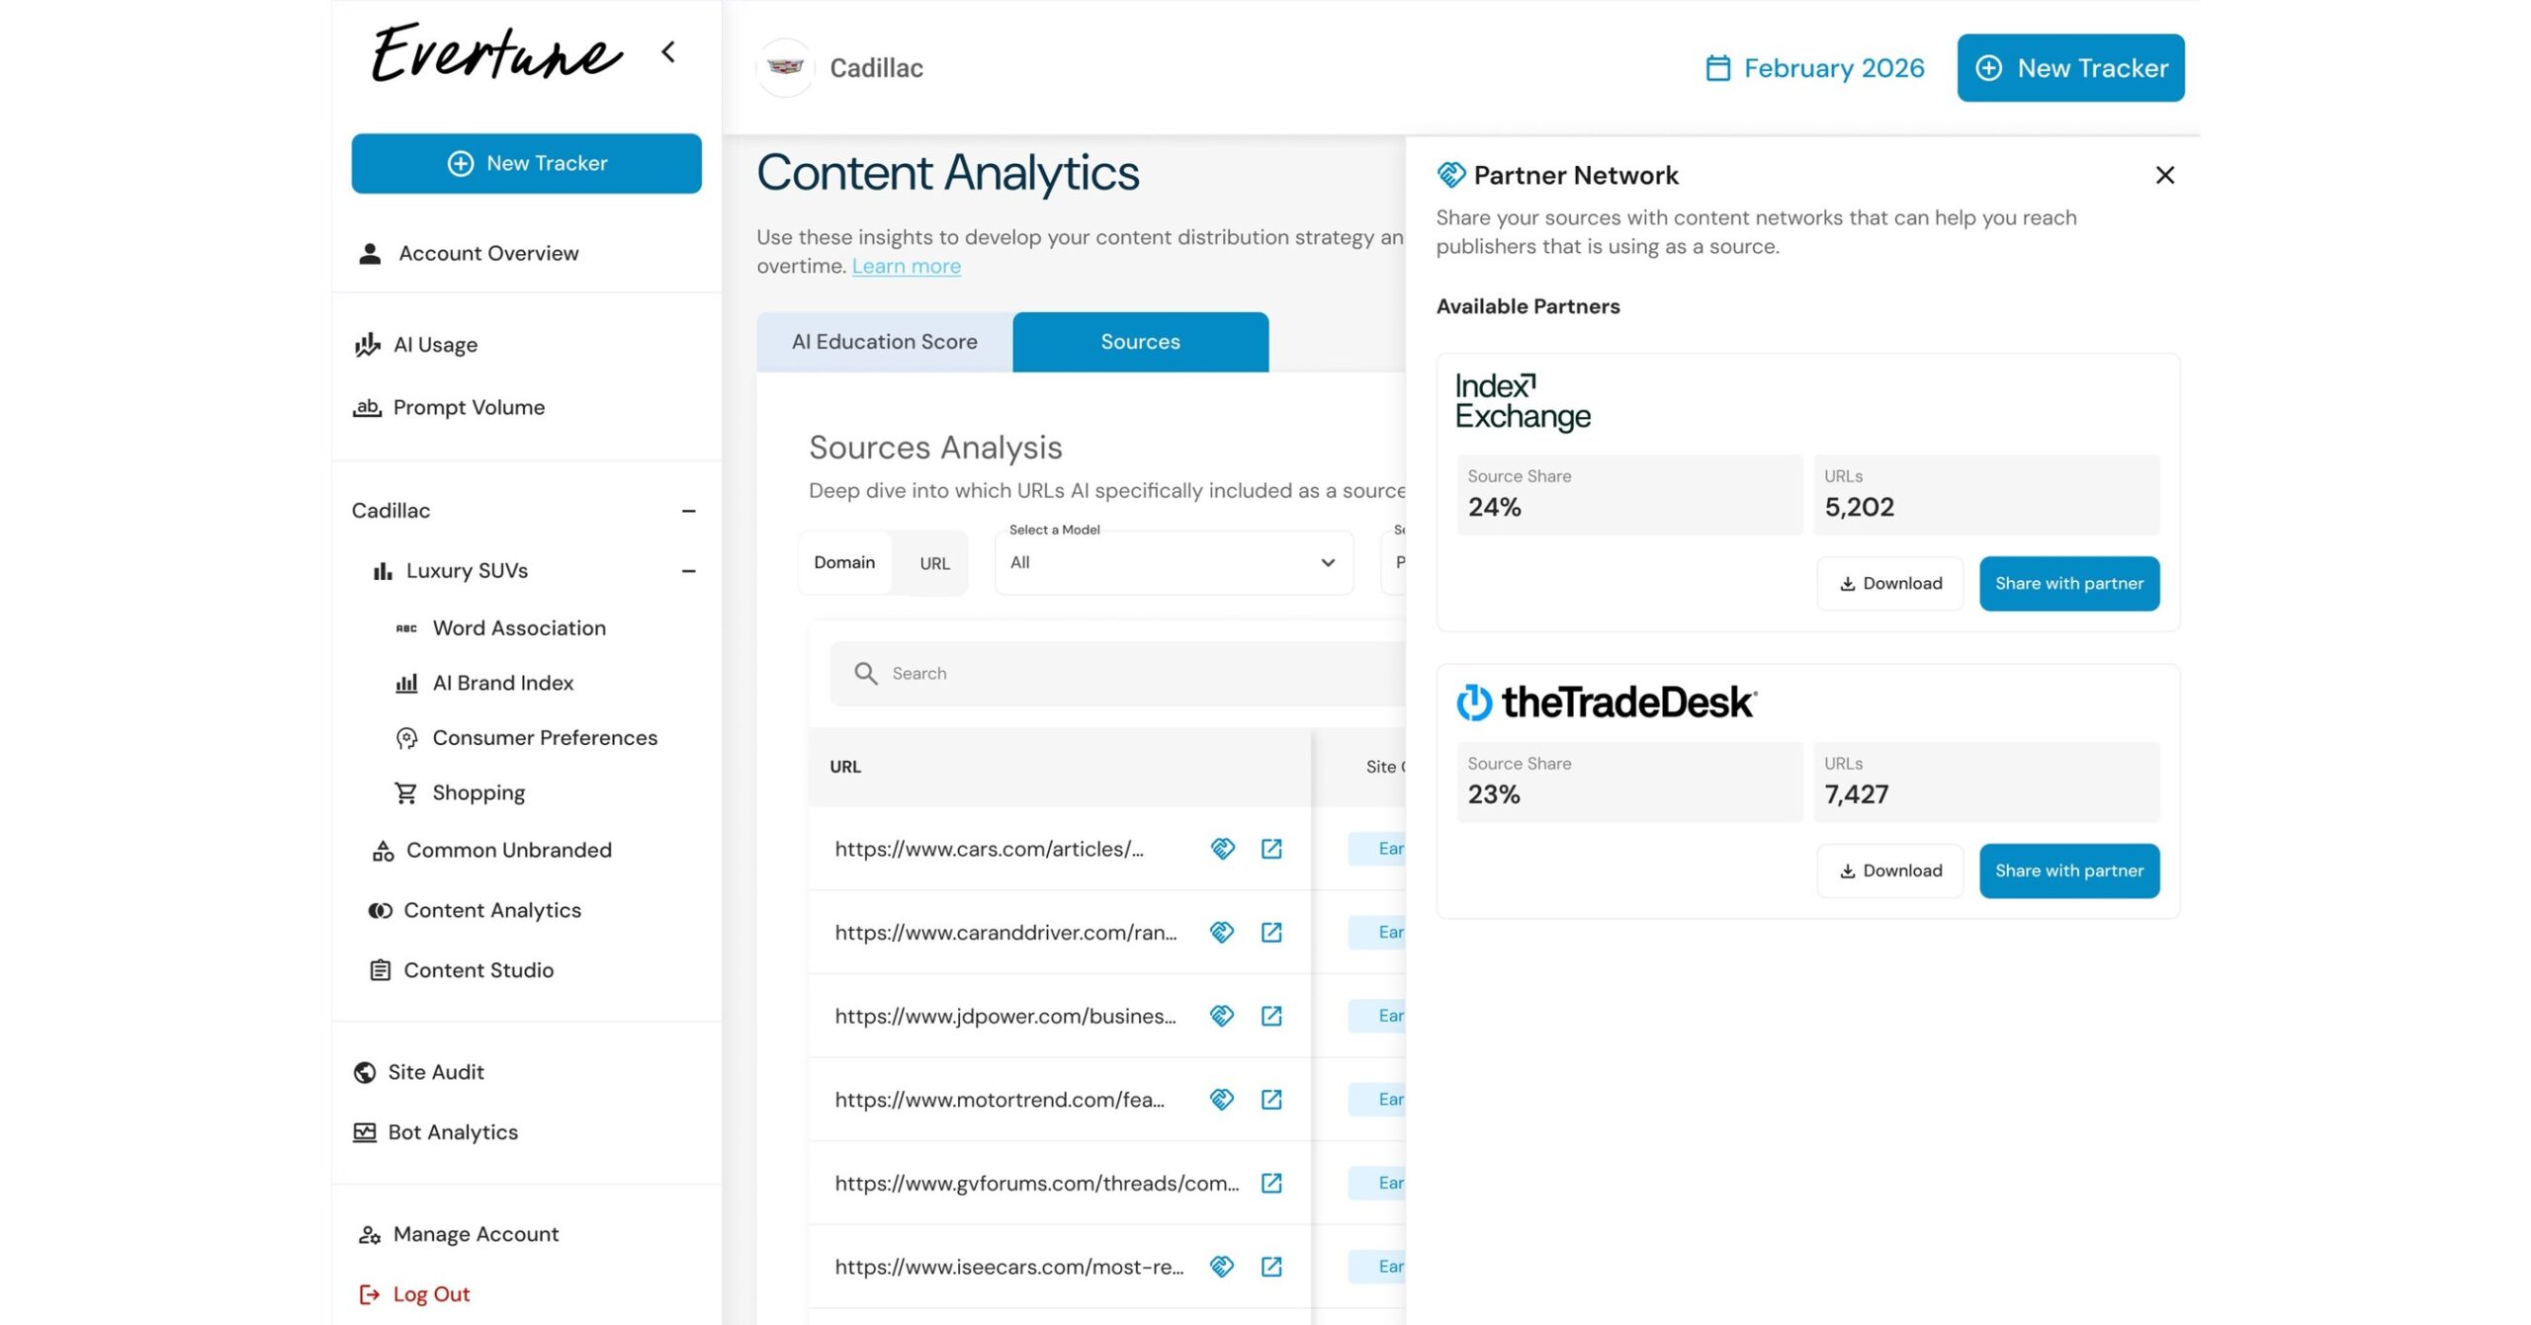Screen dimensions: 2531x1325
Task: Select the AI Usage sidebar icon
Action: click(x=366, y=344)
